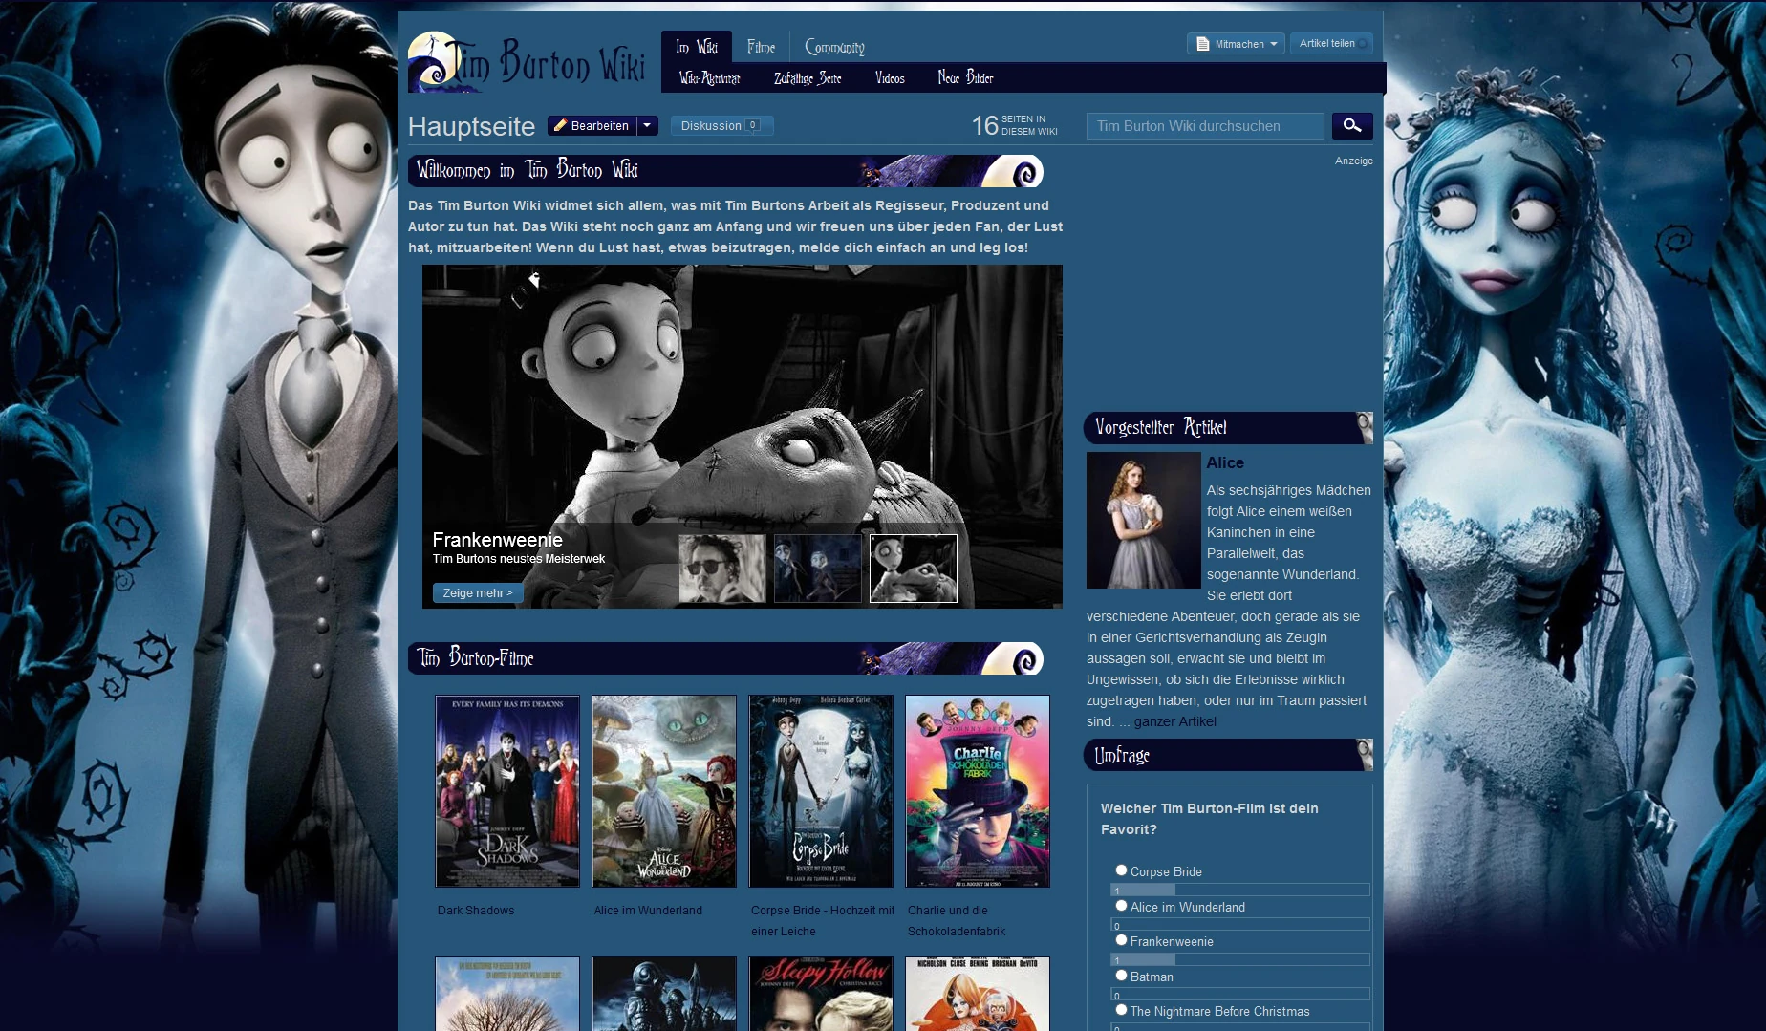Click the Anzeige label
Image resolution: width=1766 pixels, height=1031 pixels.
tap(1354, 161)
